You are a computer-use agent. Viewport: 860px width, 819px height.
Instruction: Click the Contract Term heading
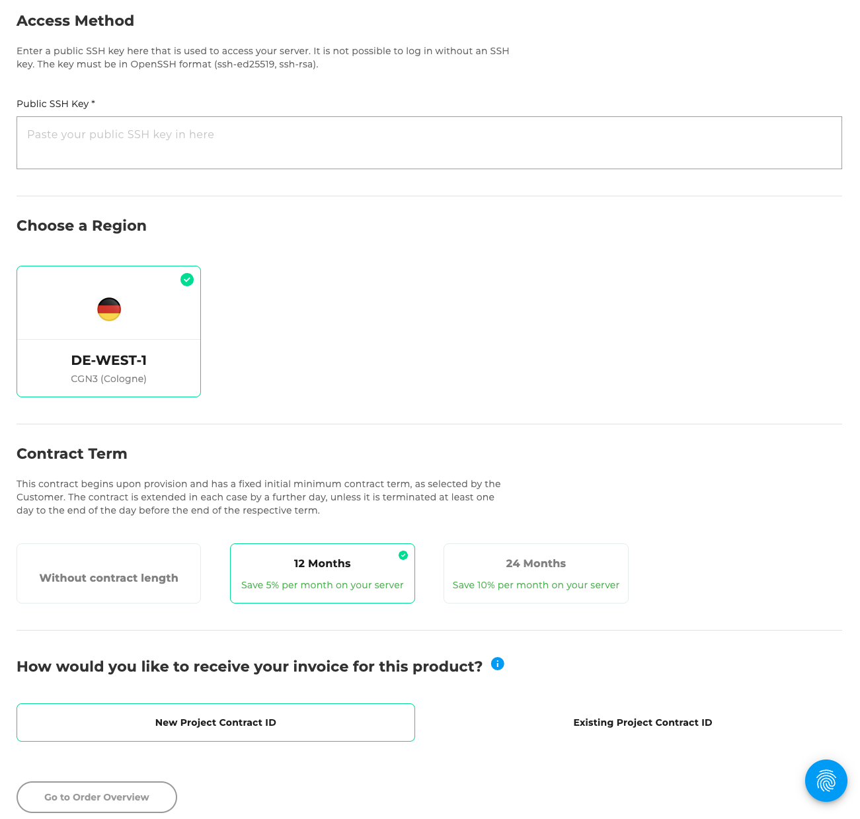(72, 453)
